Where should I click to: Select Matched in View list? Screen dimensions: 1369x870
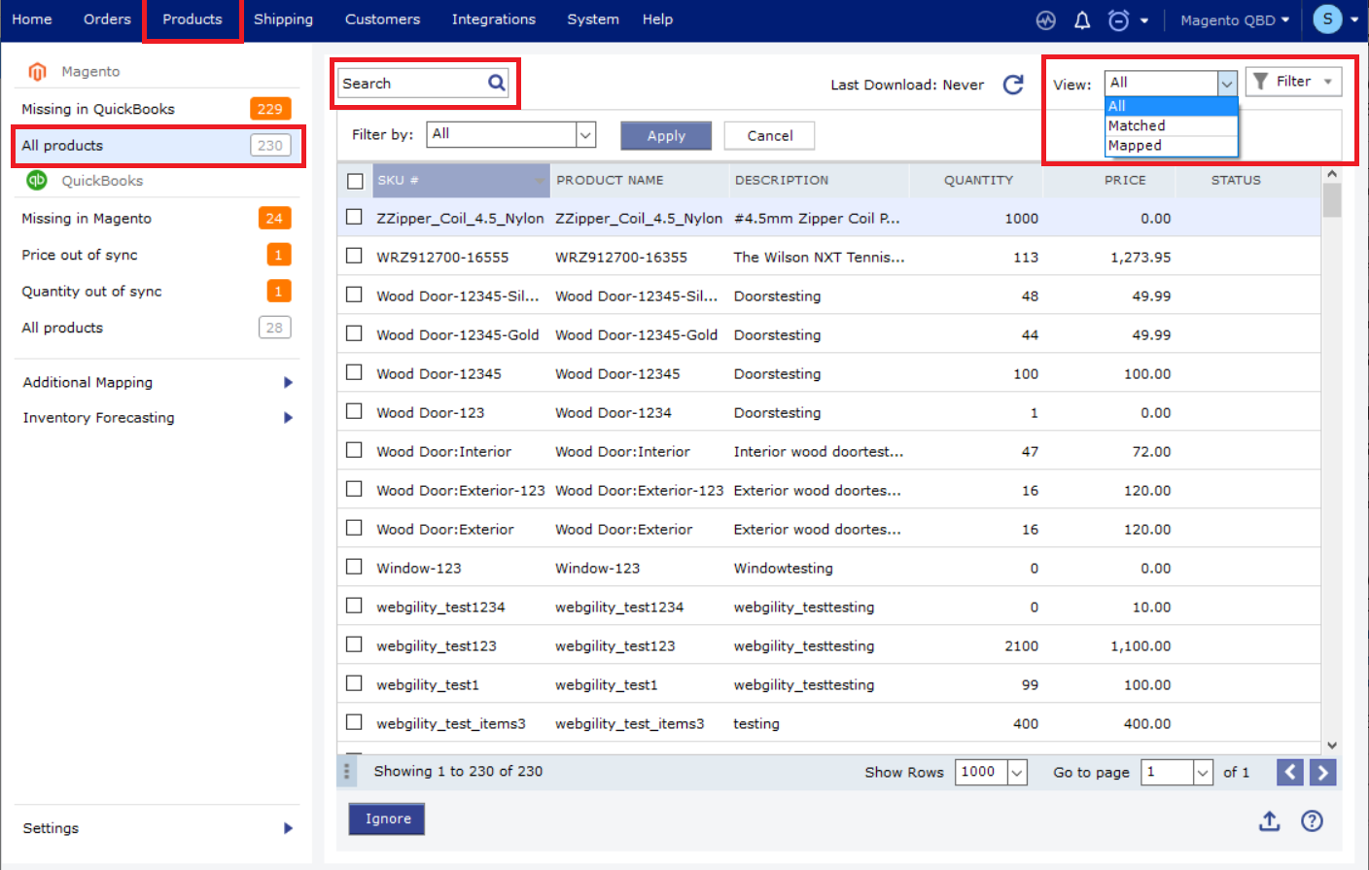[x=1171, y=125]
